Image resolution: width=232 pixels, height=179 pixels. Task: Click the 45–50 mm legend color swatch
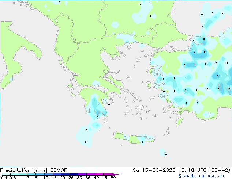click(108, 174)
